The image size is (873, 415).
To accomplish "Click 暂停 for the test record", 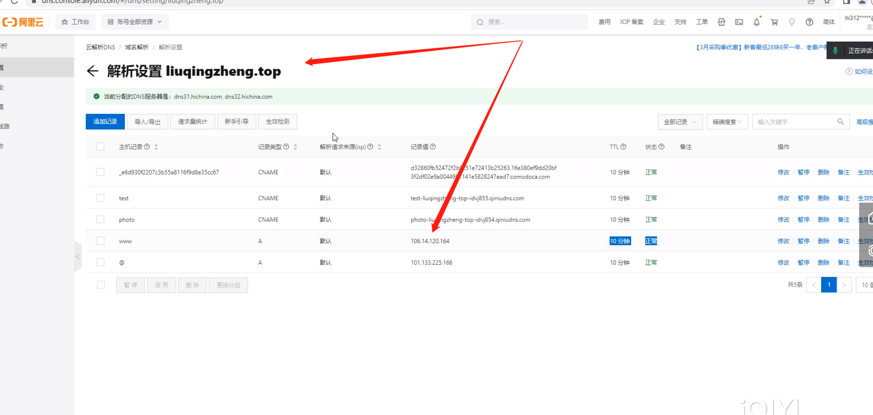I will 804,198.
